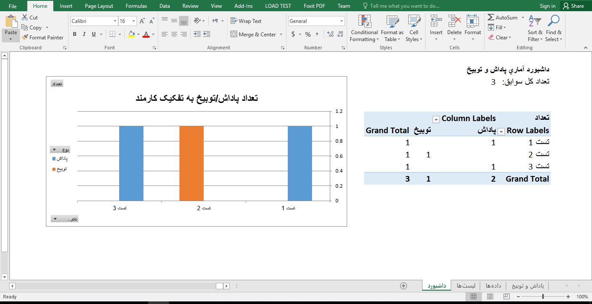Screen dimensions: 592x304
Task: Toggle Bold formatting
Action: coord(75,35)
